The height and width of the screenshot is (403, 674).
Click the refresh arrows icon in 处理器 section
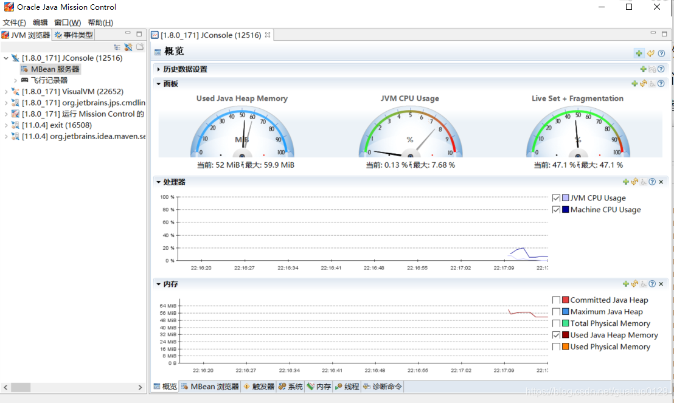[x=635, y=182]
